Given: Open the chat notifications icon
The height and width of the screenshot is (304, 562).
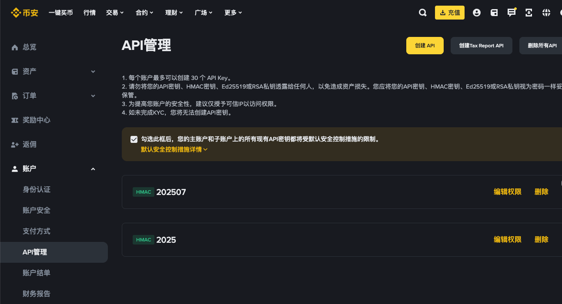Looking at the screenshot, I should [x=512, y=13].
